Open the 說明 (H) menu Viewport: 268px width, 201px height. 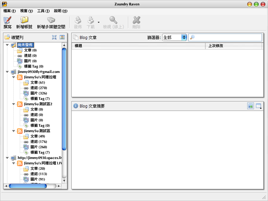coord(61,11)
